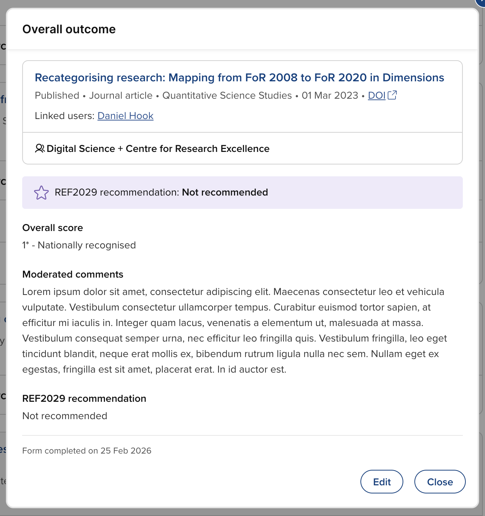Click the bold REF2029 recommendation heading below the comments
Image resolution: width=485 pixels, height=516 pixels.
[x=84, y=398]
